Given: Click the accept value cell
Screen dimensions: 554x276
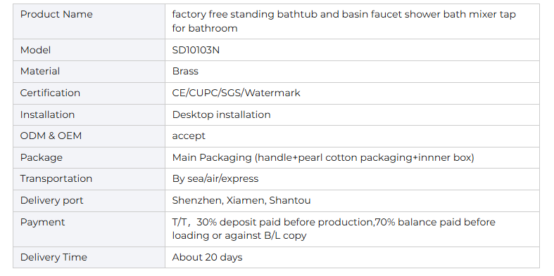Looking at the screenshot, I should tap(352, 136).
